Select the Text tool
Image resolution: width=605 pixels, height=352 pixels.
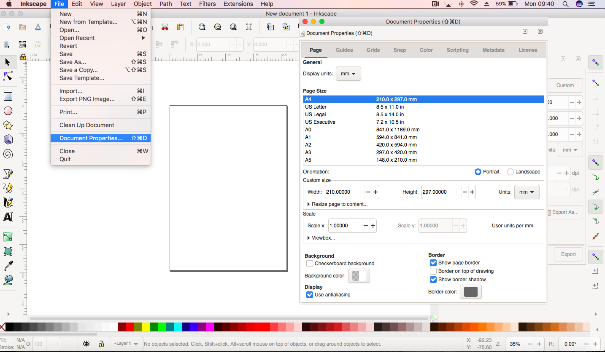pos(8,217)
